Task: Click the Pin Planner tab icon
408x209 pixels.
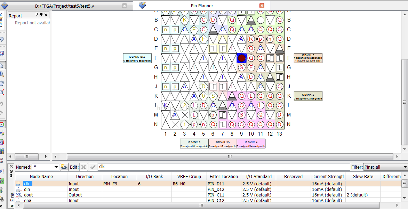Action: click(142, 5)
